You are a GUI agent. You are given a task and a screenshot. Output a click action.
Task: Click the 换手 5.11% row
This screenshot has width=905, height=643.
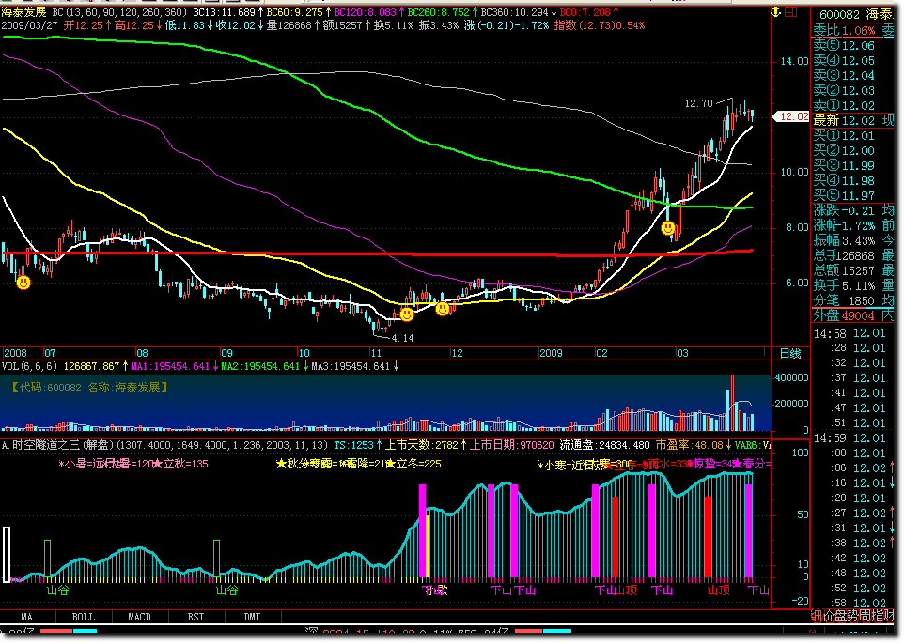853,285
